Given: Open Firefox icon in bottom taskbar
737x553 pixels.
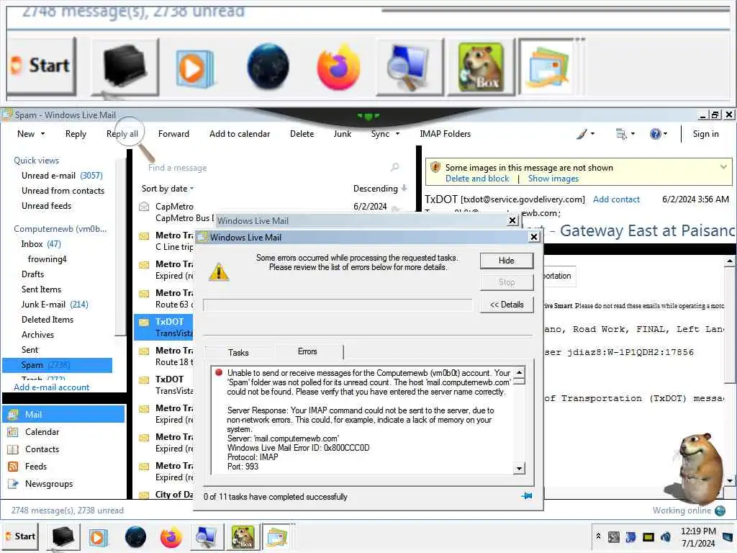Looking at the screenshot, I should [x=171, y=537].
